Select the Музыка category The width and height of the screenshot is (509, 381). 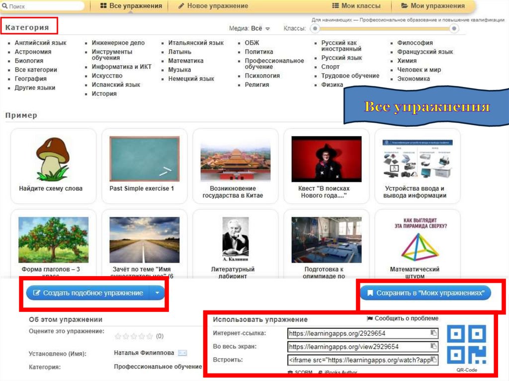pos(179,70)
